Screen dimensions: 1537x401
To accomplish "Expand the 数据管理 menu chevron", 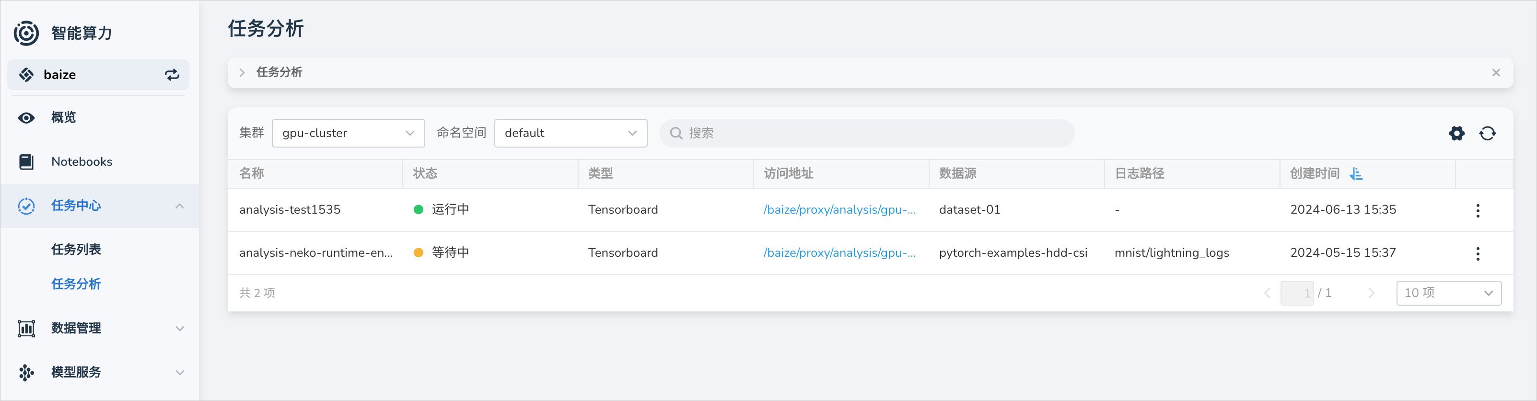I will [x=180, y=328].
